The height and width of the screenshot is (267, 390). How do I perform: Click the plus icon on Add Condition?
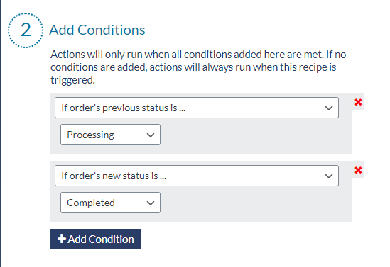(61, 239)
